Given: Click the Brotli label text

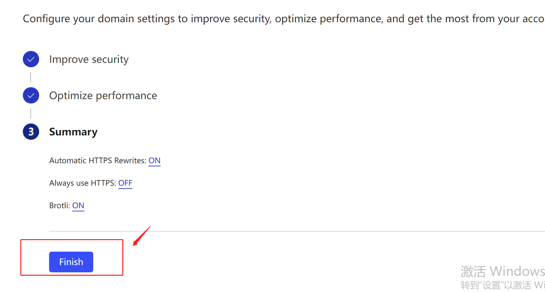Looking at the screenshot, I should tap(59, 206).
